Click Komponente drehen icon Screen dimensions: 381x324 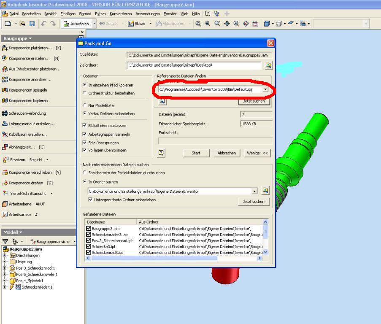[x=5, y=183]
